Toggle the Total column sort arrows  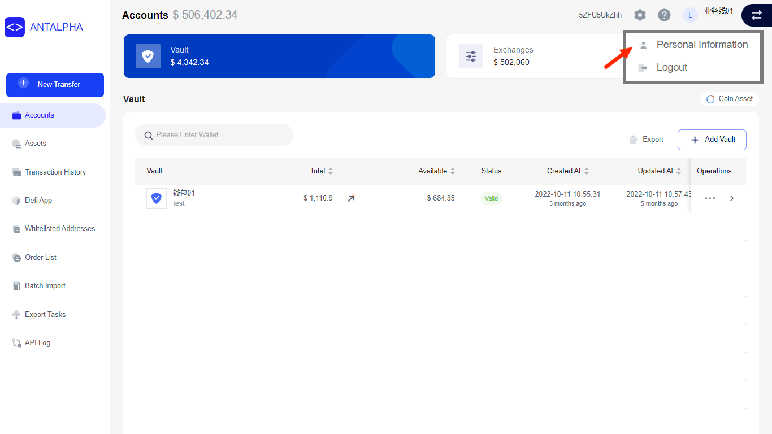click(x=330, y=171)
